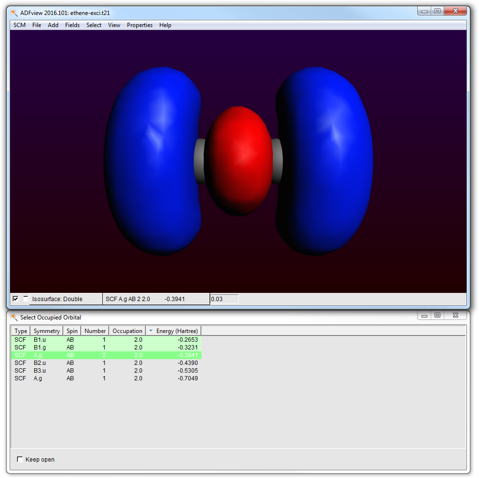This screenshot has height=478, width=479.
Task: Open the View menu
Action: tap(114, 25)
